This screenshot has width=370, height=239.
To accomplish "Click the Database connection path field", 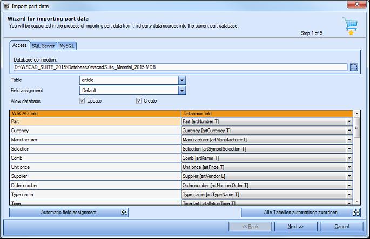I will (x=180, y=67).
